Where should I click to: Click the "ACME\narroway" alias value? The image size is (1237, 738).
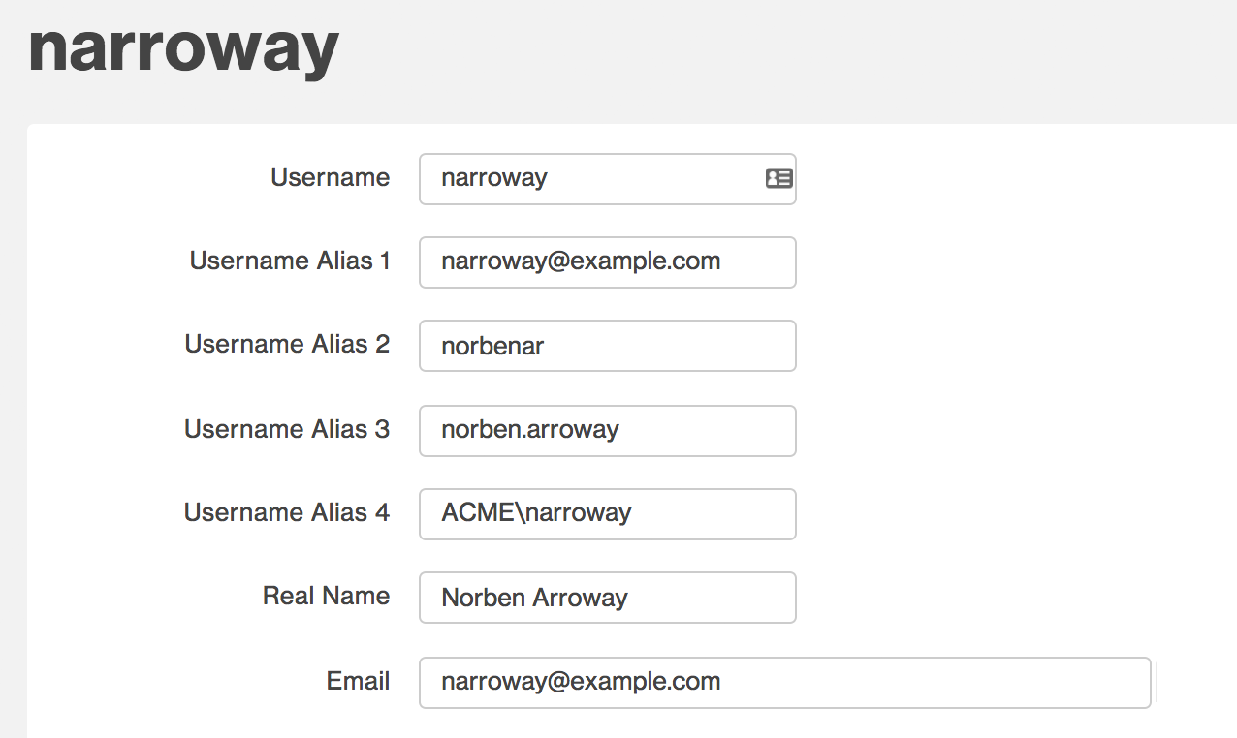536,513
